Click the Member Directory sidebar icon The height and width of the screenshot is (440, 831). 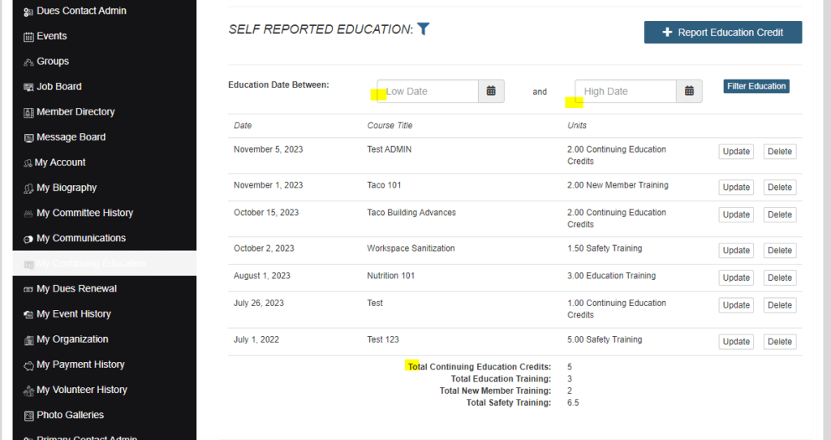(x=28, y=112)
